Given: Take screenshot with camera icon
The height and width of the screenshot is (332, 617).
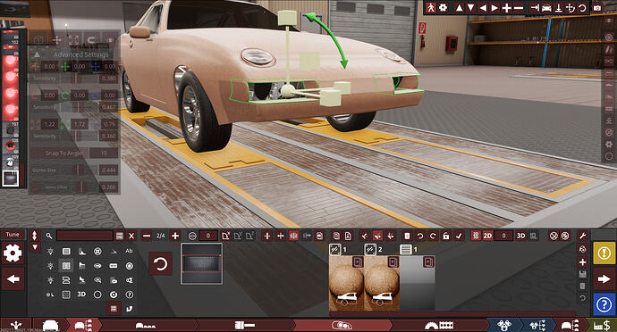Looking at the screenshot, I should click(x=597, y=7).
